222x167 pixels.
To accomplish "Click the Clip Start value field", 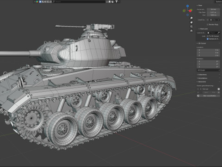I will 213,12.
